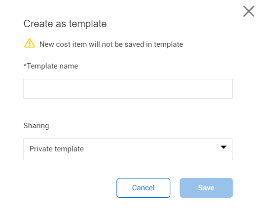The width and height of the screenshot is (257, 214).
Task: Click inside the Template name text field
Action: coord(128,89)
